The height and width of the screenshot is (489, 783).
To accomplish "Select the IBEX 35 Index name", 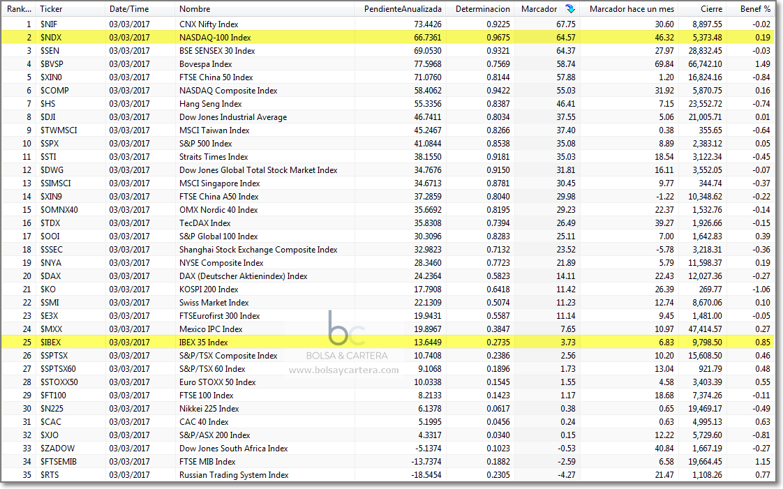I will click(x=203, y=343).
